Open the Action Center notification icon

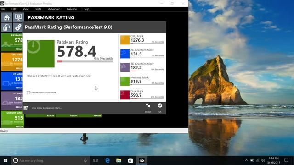tap(286, 160)
